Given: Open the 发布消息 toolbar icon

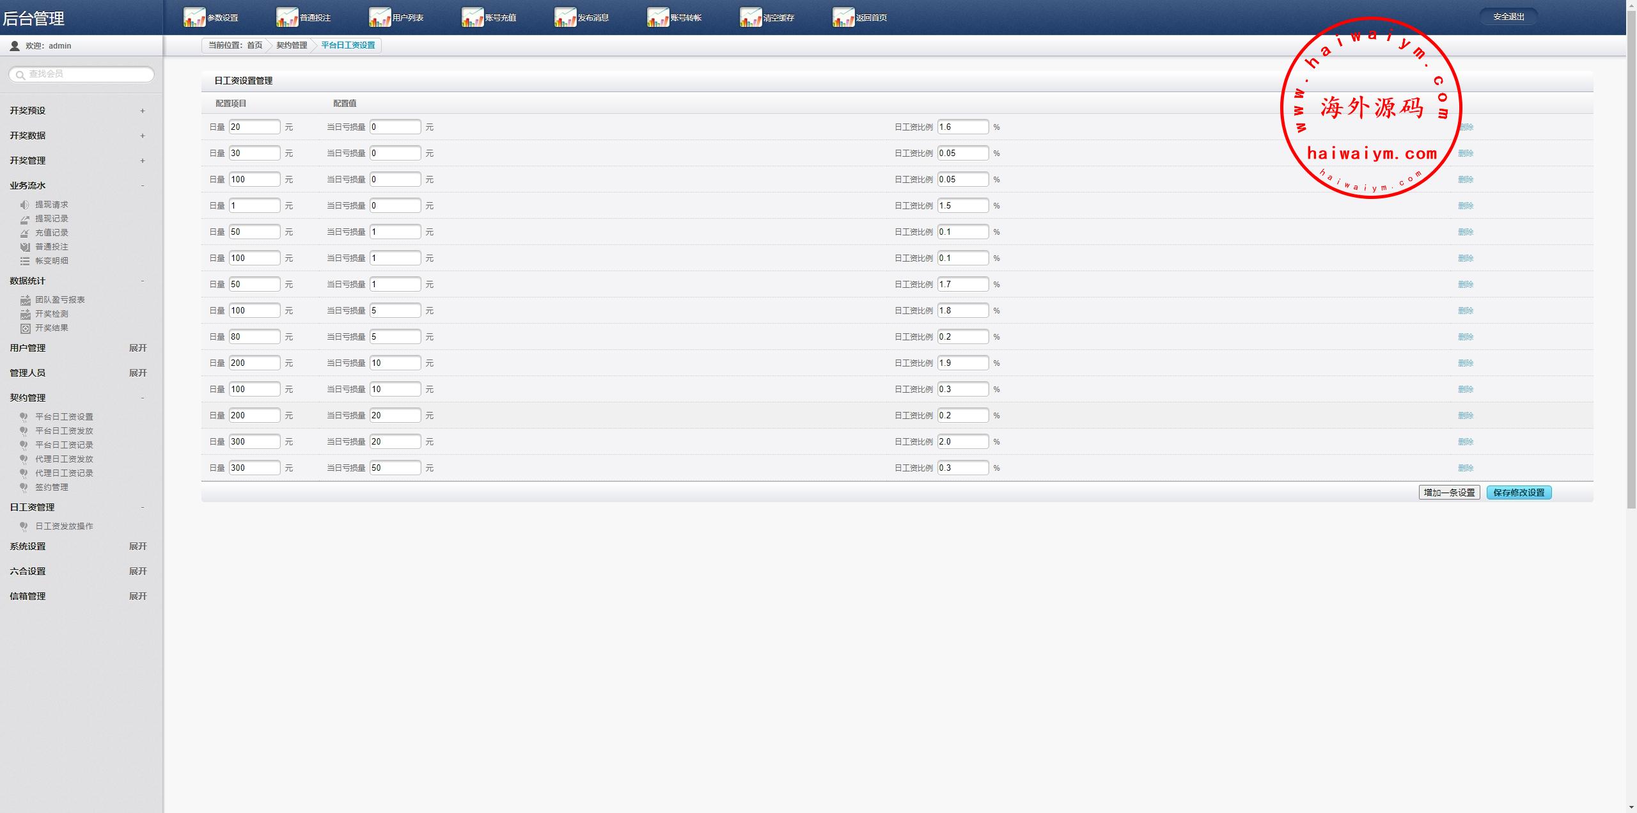Looking at the screenshot, I should (565, 17).
